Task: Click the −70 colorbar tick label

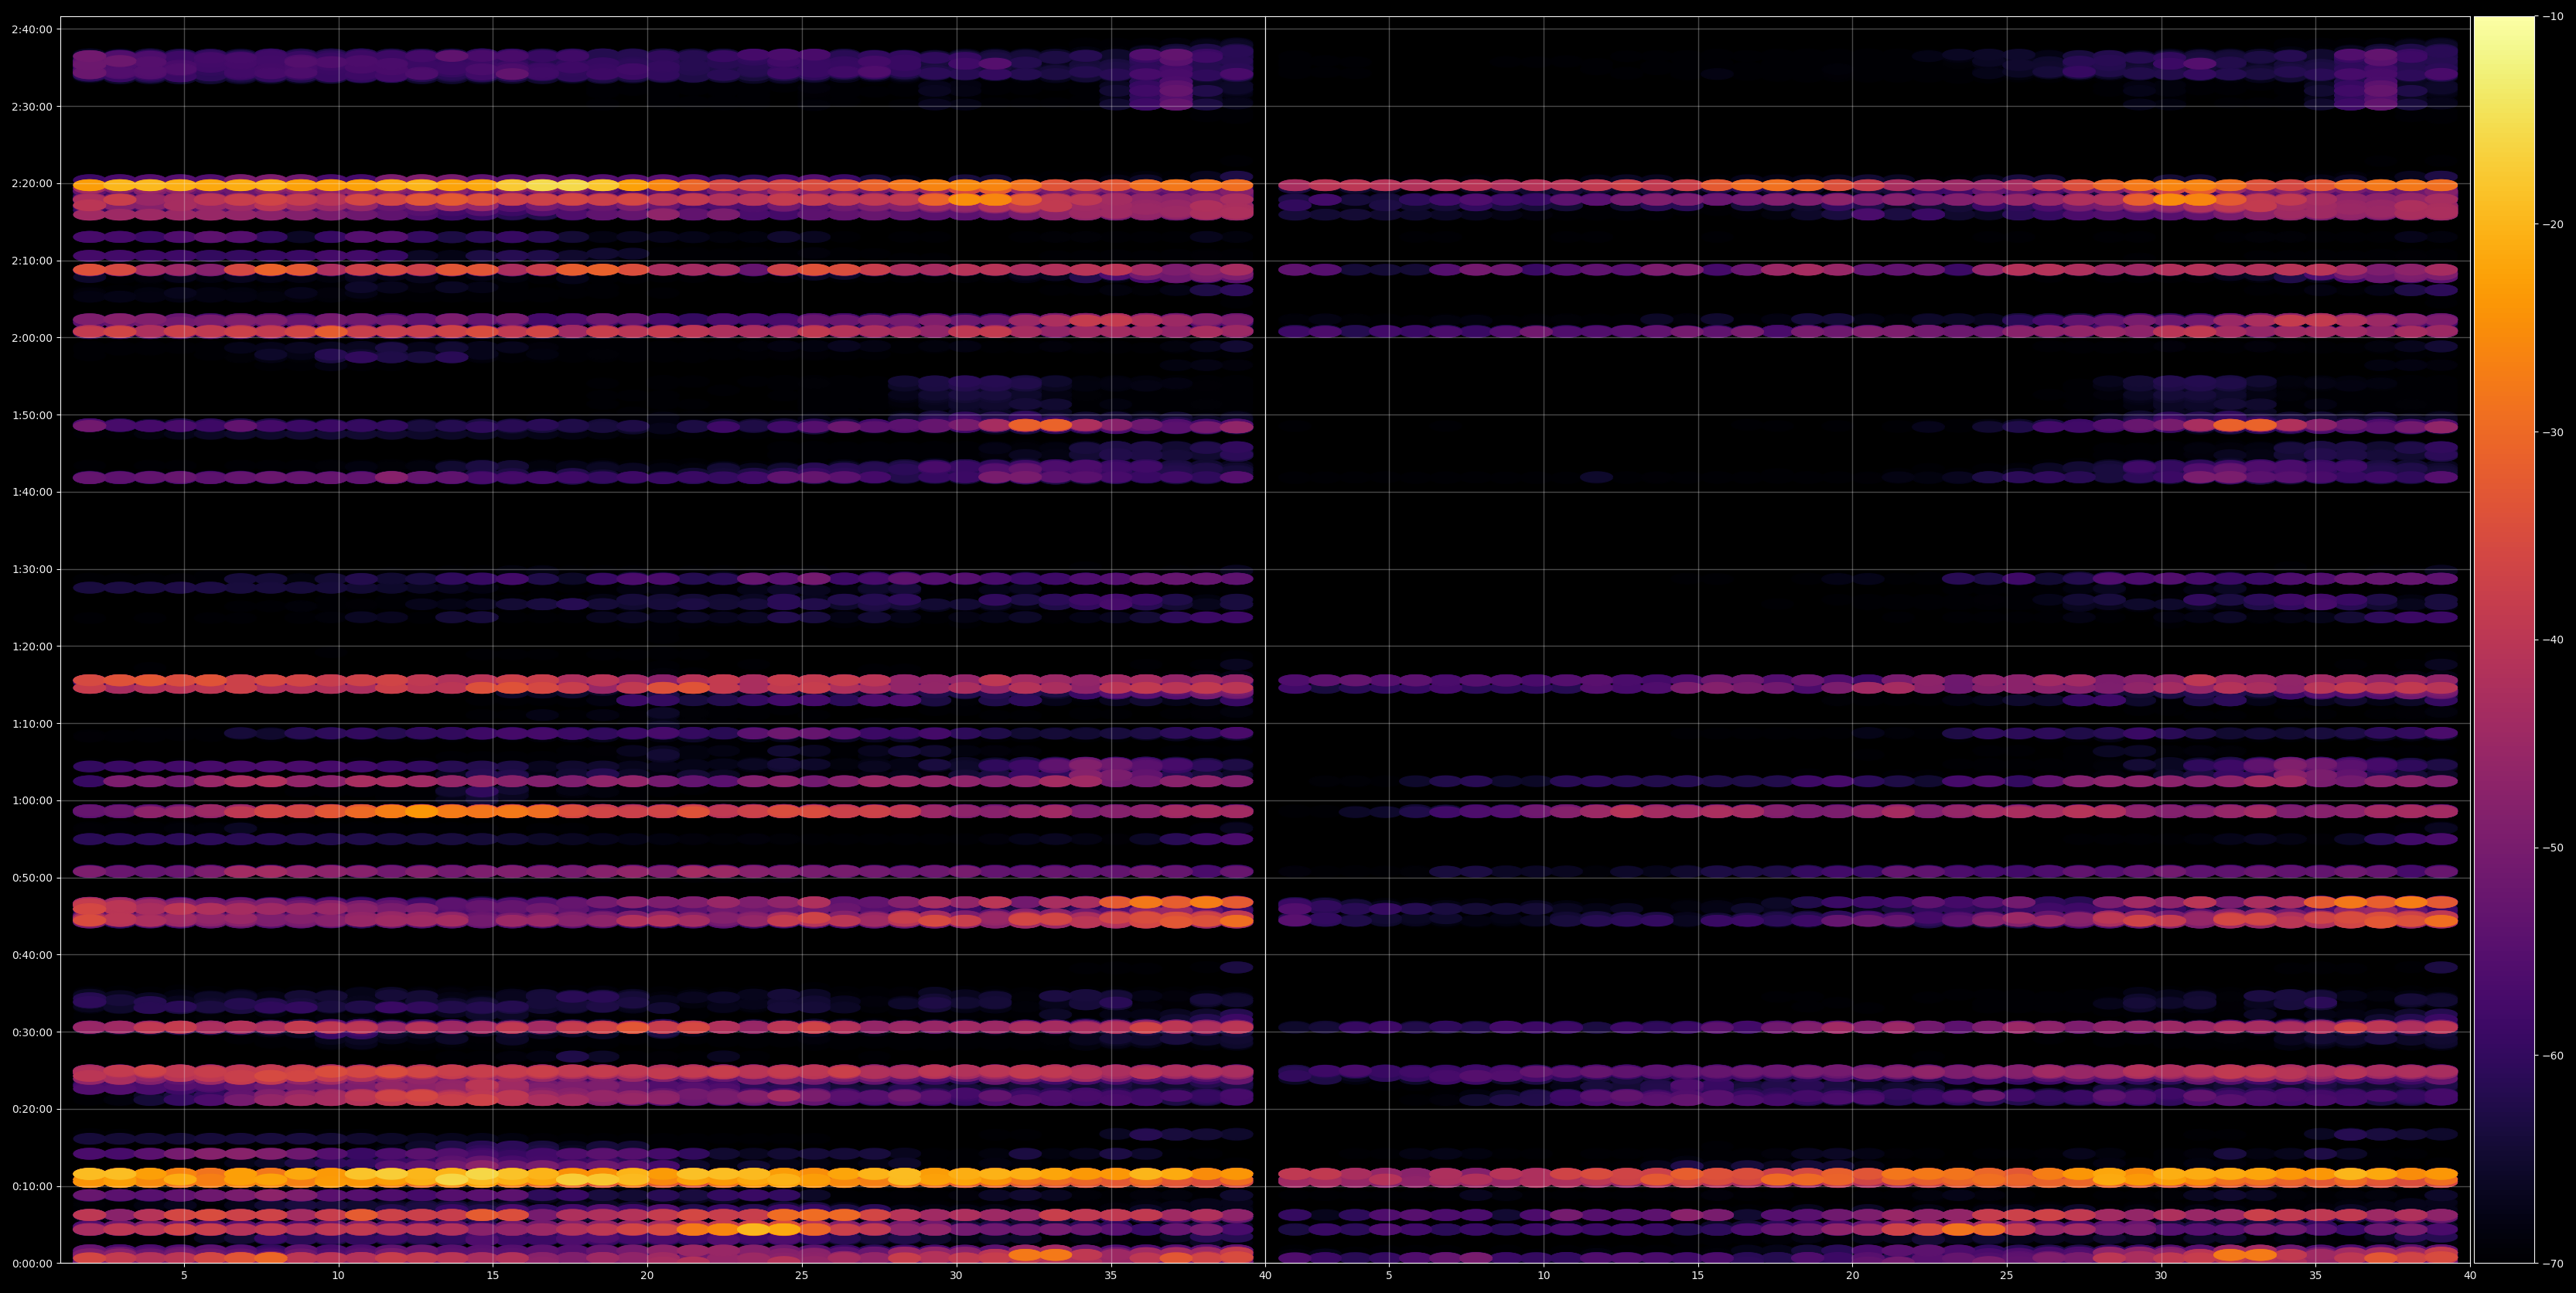Action: 2552,1264
